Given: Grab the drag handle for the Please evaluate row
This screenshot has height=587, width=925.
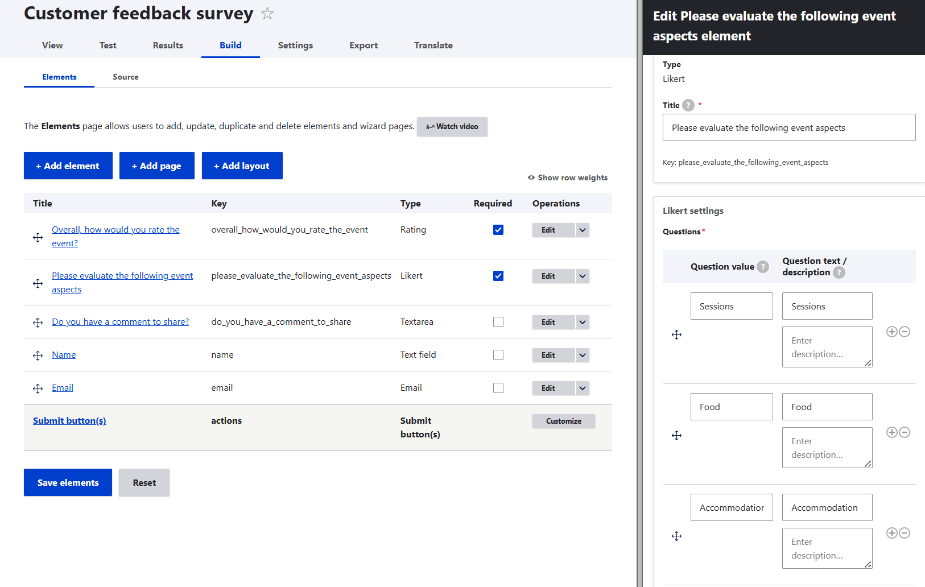Looking at the screenshot, I should (x=38, y=283).
